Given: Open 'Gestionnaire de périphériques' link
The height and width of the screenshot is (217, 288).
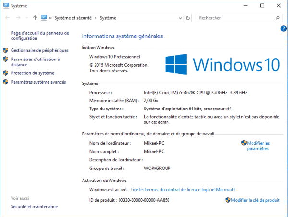Looking at the screenshot, I should point(40,50).
